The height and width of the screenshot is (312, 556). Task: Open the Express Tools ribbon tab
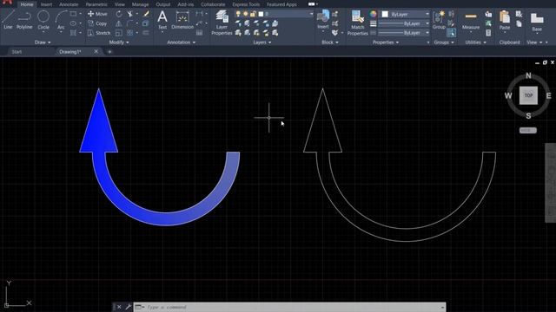246,4
